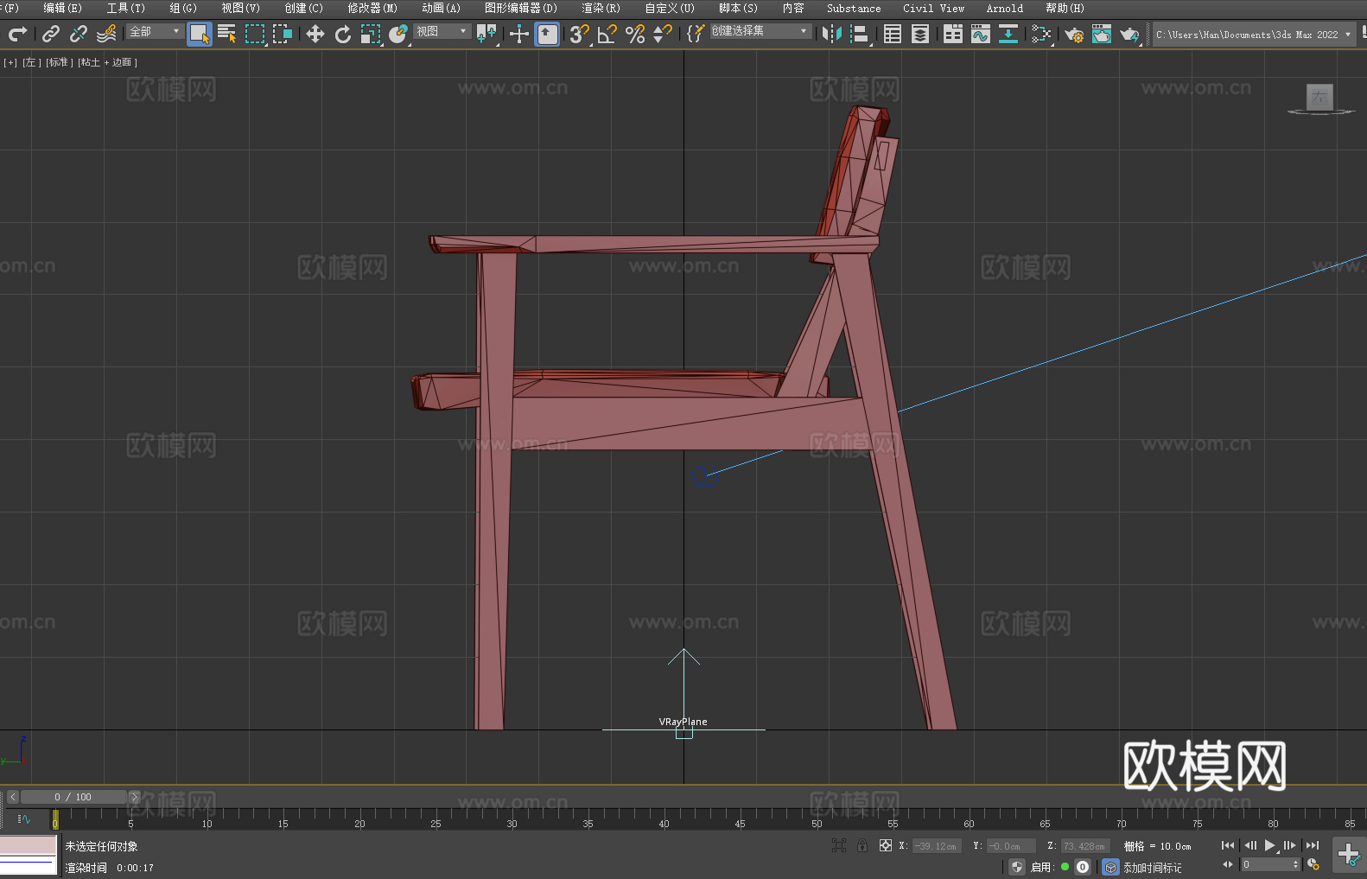
Task: Open the Rendered Frame Window icon
Action: (x=1102, y=34)
